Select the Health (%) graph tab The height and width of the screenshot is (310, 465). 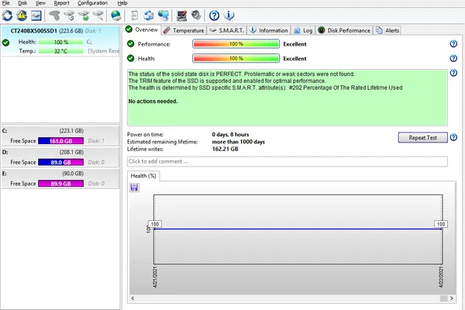click(x=143, y=176)
